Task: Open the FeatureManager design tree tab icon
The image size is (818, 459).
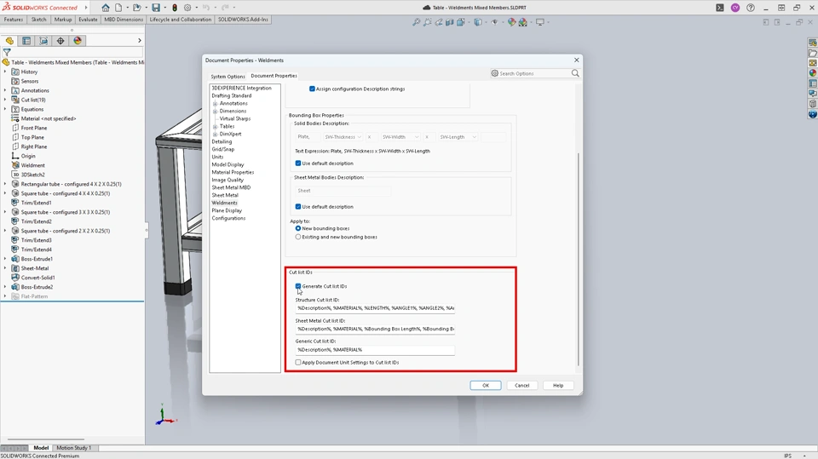Action: [9, 41]
